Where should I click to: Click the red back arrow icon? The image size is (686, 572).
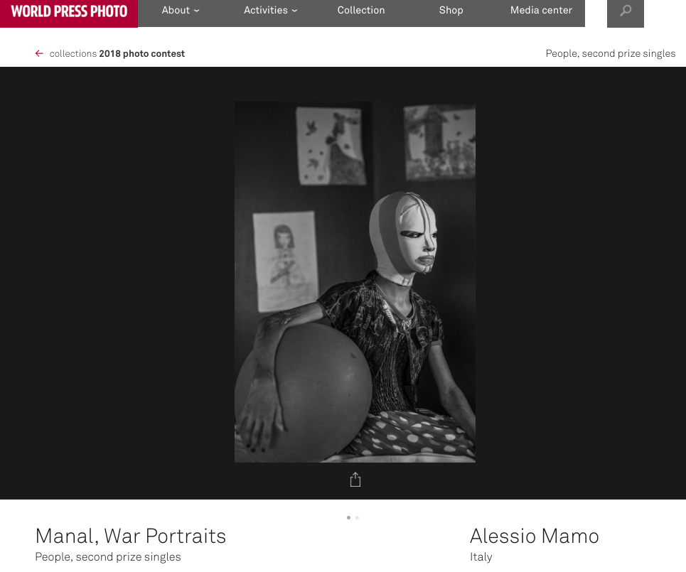[39, 53]
